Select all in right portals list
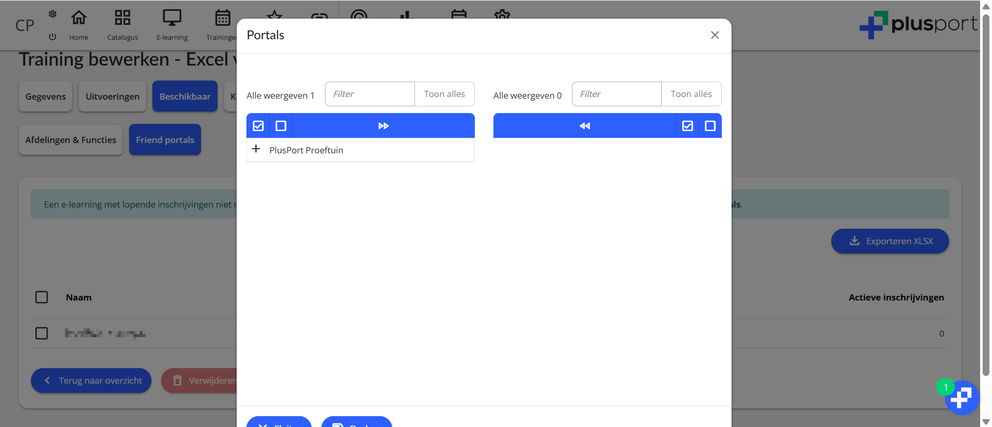This screenshot has width=992, height=427. [688, 125]
